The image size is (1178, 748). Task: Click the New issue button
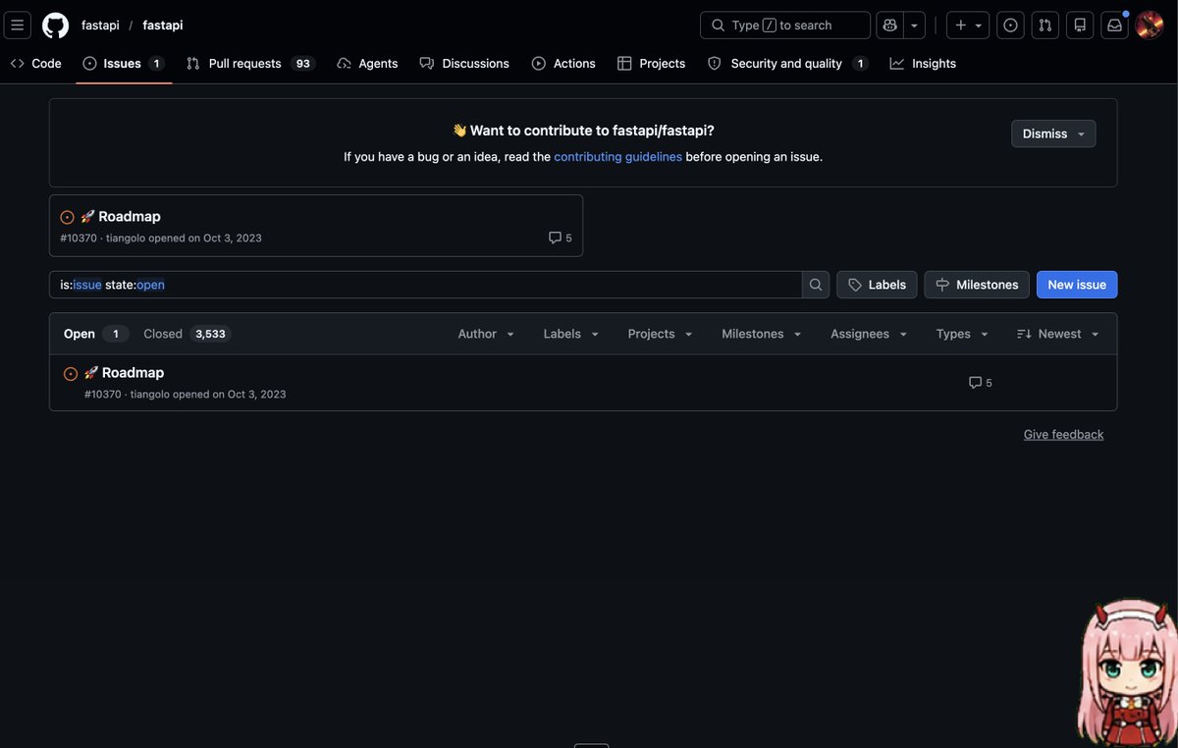(x=1077, y=285)
